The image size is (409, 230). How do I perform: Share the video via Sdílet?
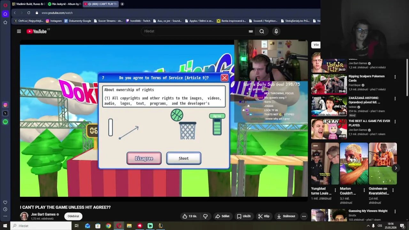(x=222, y=216)
